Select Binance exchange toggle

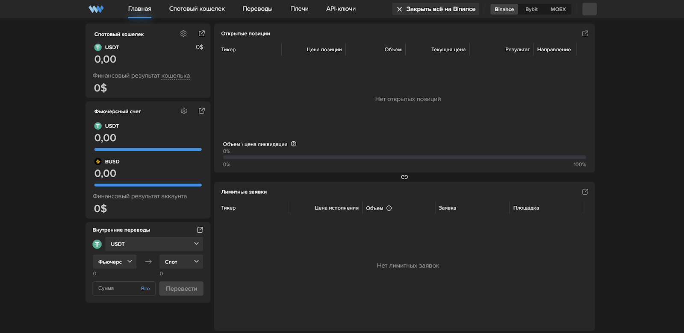504,9
